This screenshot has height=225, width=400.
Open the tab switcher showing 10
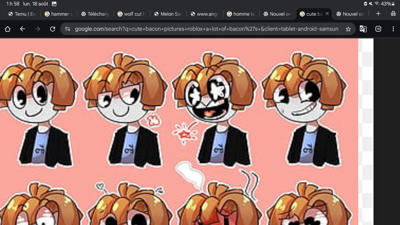(378, 29)
